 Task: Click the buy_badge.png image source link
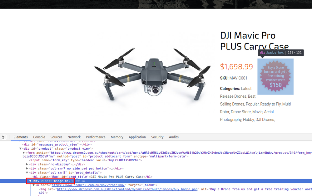(x=127, y=189)
